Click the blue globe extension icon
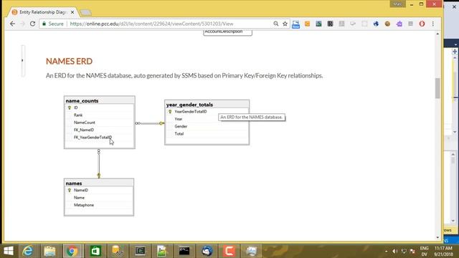This screenshot has width=459, height=258. tap(376, 24)
